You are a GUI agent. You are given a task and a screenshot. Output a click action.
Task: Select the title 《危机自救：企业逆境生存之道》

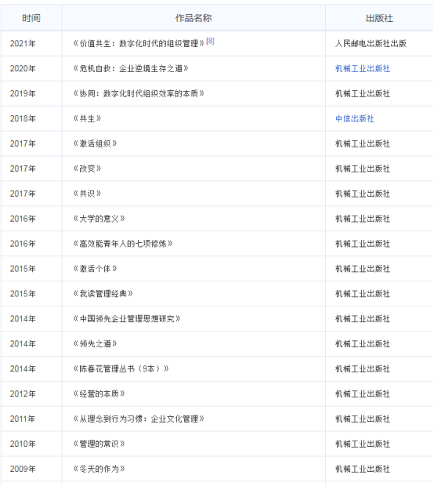(131, 68)
